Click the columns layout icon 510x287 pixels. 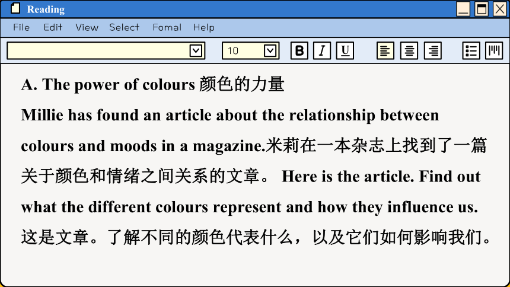(494, 51)
